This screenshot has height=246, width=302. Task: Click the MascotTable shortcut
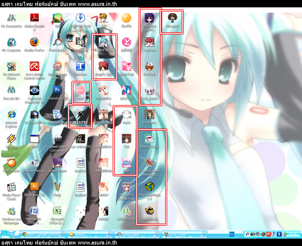(150, 139)
